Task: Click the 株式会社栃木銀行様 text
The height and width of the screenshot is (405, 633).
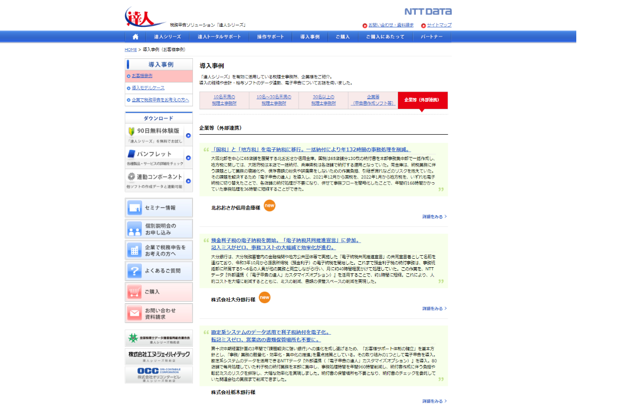Action: pos(233,392)
